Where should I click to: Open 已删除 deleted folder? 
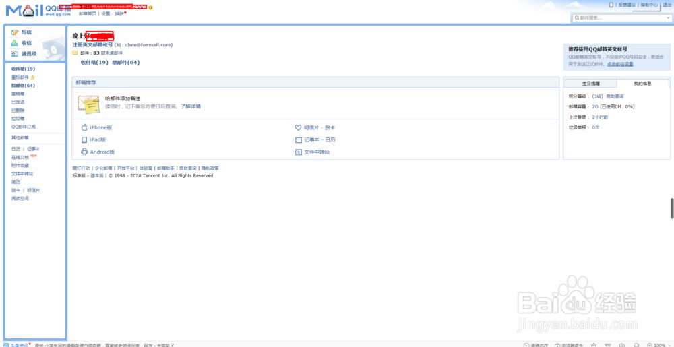click(x=18, y=110)
